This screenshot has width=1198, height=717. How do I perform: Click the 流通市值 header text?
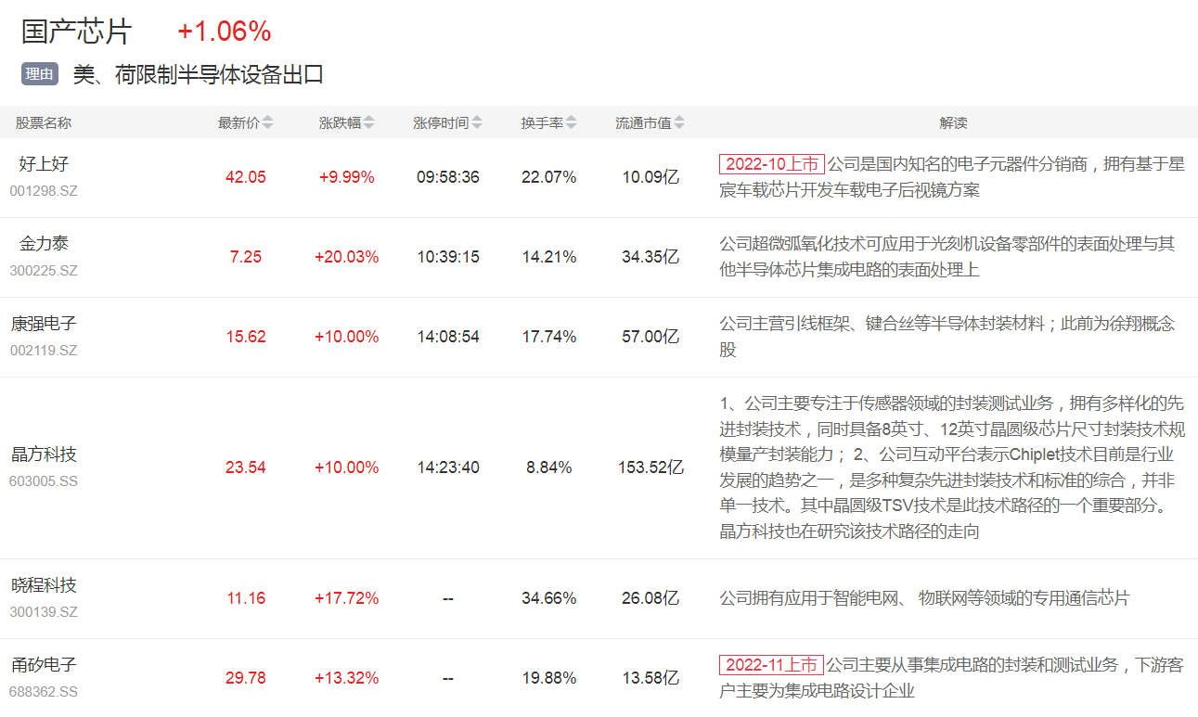pos(643,122)
